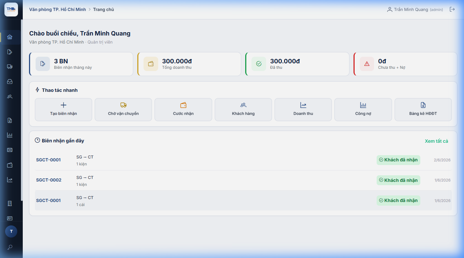Open Khách hàng quick action
Image resolution: width=464 pixels, height=258 pixels.
coord(243,109)
